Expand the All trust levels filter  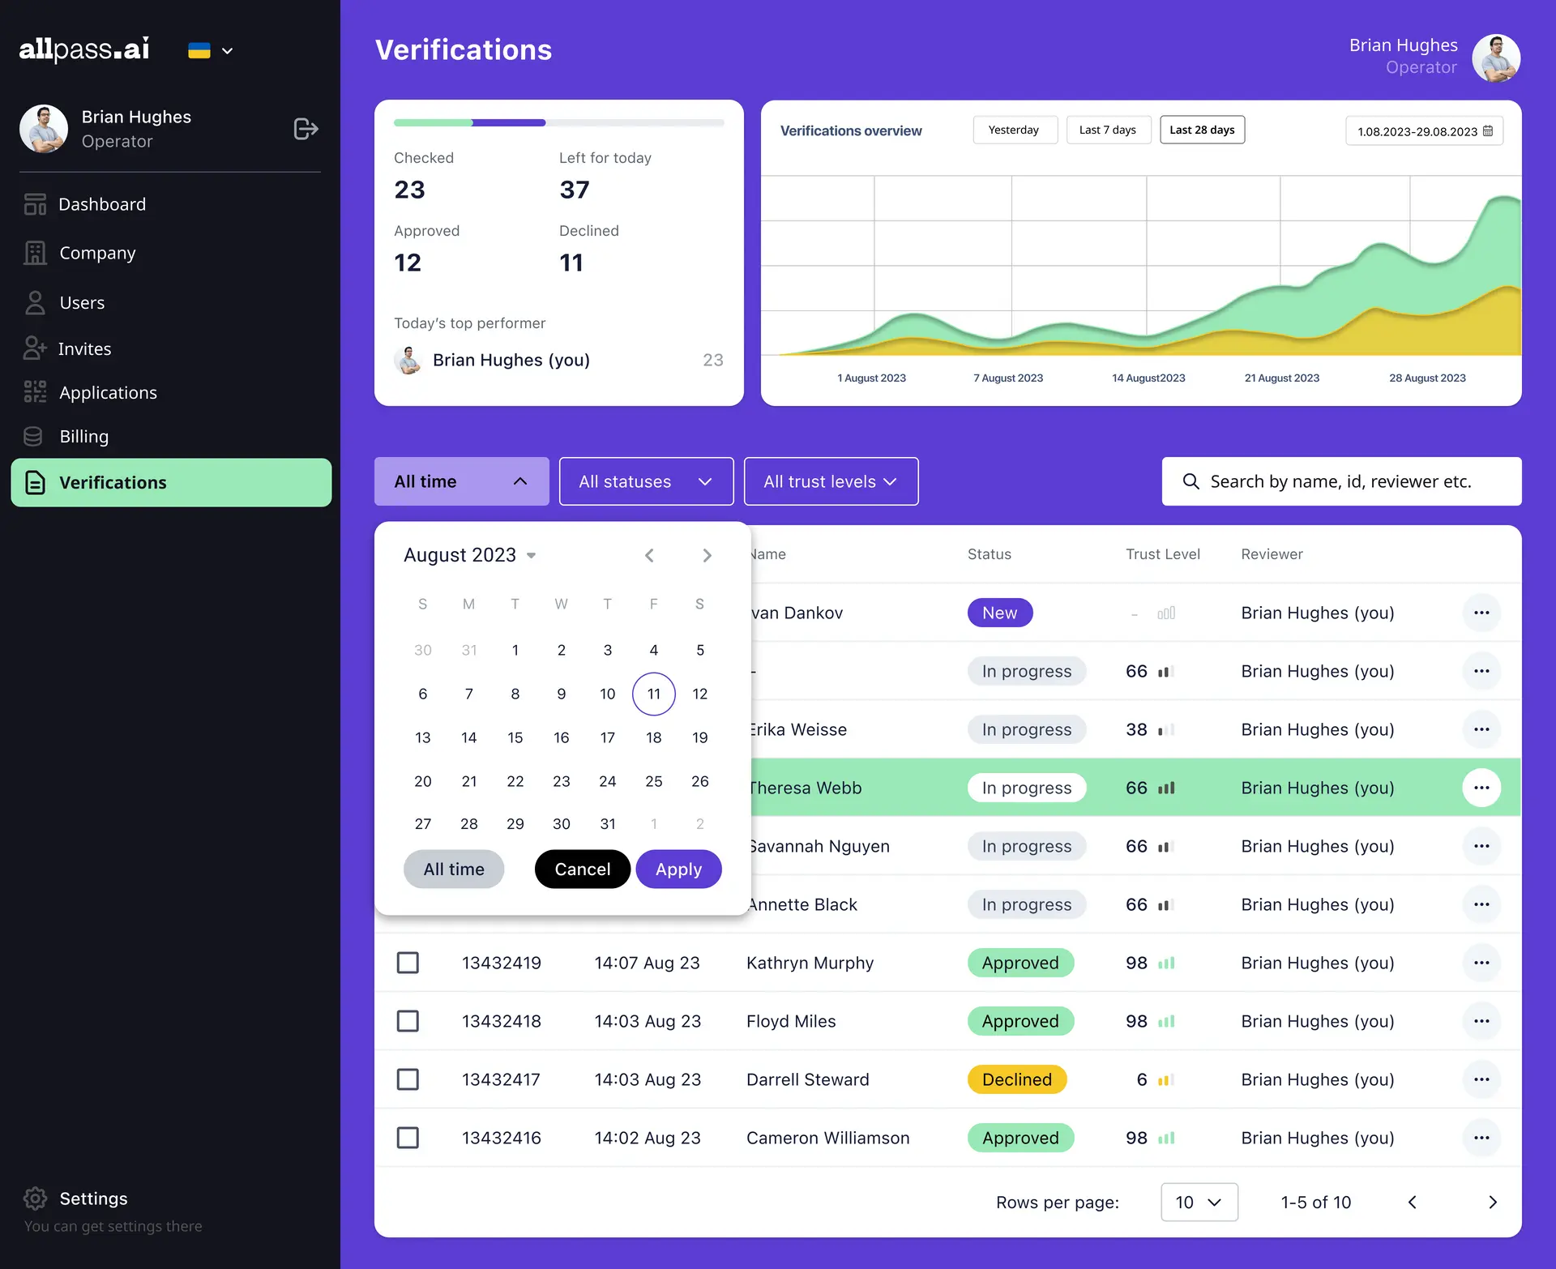831,481
